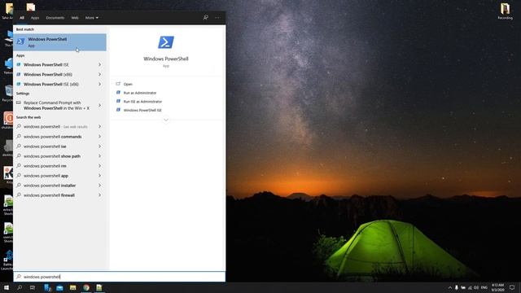Open Google Chrome from the taskbar
Image resolution: width=521 pixels, height=293 pixels.
tap(86, 287)
